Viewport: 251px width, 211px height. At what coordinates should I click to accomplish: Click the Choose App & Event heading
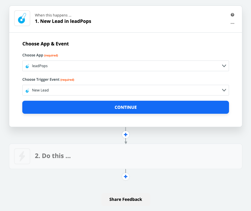[46, 44]
